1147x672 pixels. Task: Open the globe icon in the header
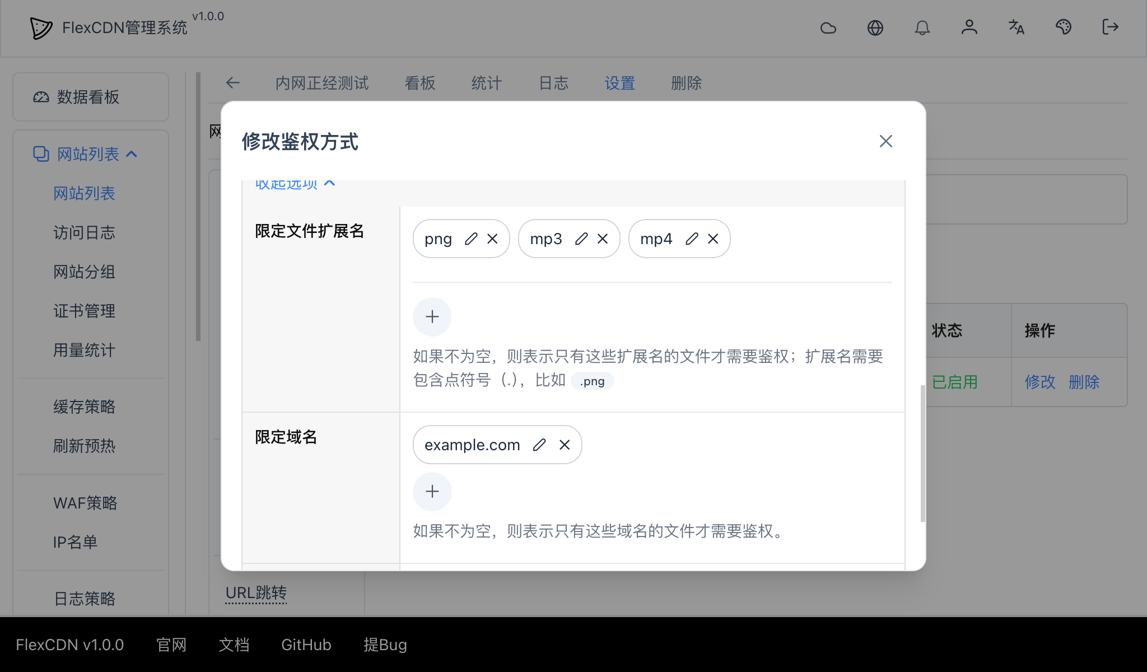click(x=875, y=27)
